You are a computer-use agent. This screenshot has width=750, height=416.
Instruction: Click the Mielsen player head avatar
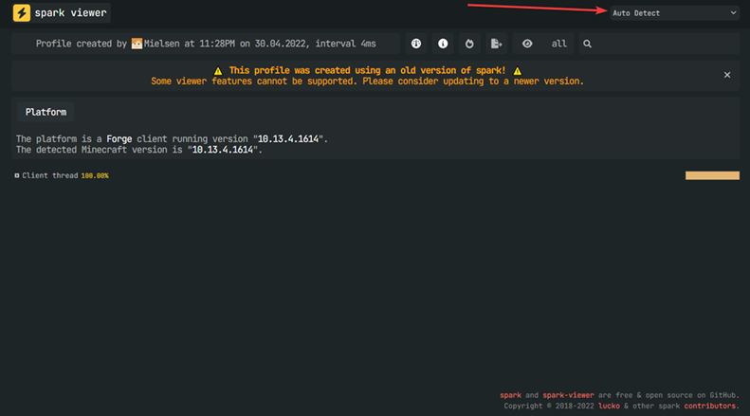coord(137,44)
